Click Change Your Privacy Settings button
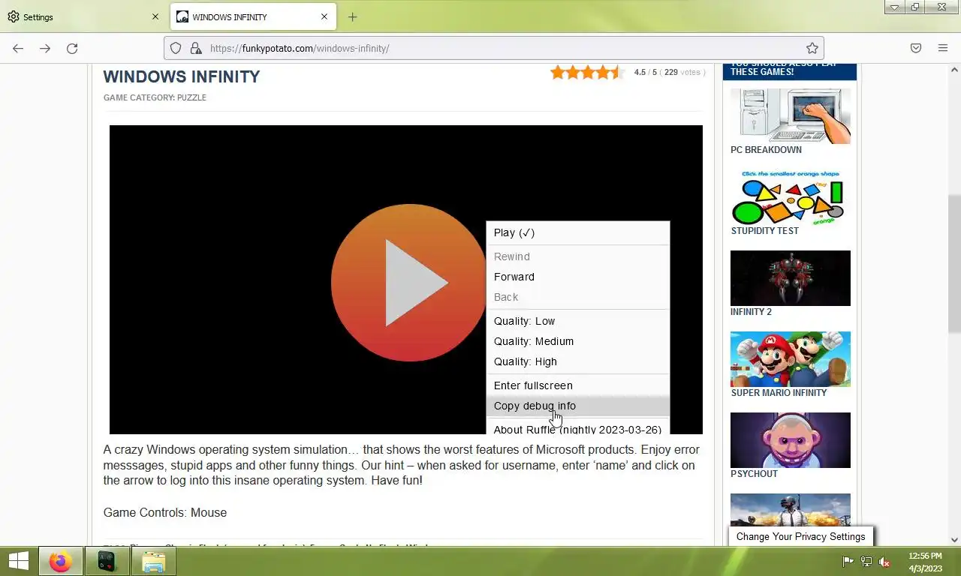 (x=800, y=536)
